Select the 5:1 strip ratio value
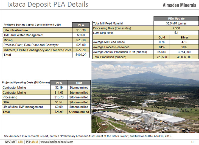199x145 pixels. (x=176, y=33)
